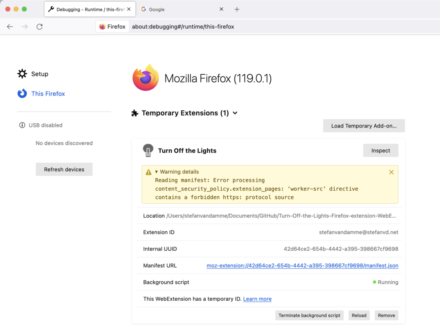The height and width of the screenshot is (332, 440).
Task: Click the Learn more link about temporary IDs
Action: click(x=257, y=298)
